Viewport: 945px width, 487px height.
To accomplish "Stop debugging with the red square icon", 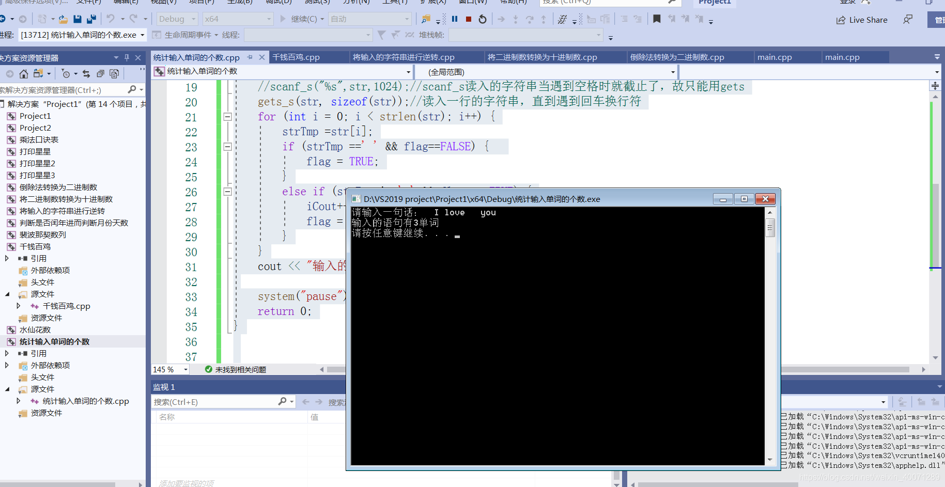I will point(469,19).
